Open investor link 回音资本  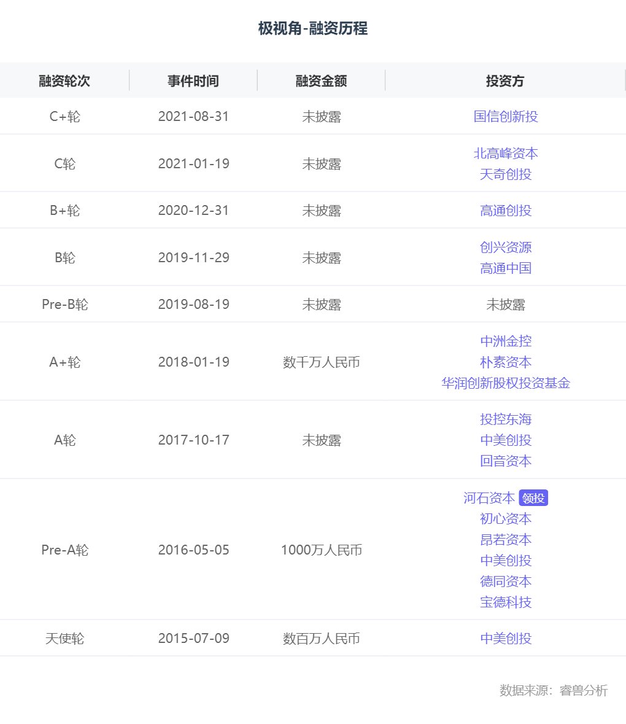pos(506,461)
